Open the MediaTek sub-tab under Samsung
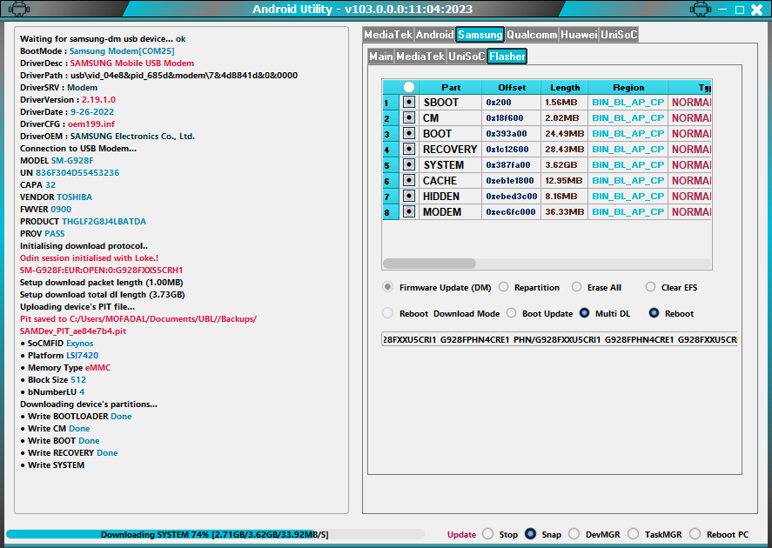Screen dimensions: 772x548 point(420,57)
